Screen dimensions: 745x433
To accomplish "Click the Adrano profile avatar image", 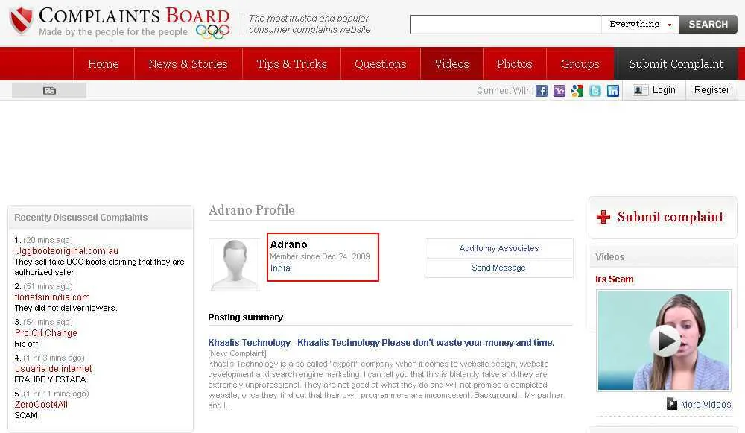I will (x=235, y=265).
